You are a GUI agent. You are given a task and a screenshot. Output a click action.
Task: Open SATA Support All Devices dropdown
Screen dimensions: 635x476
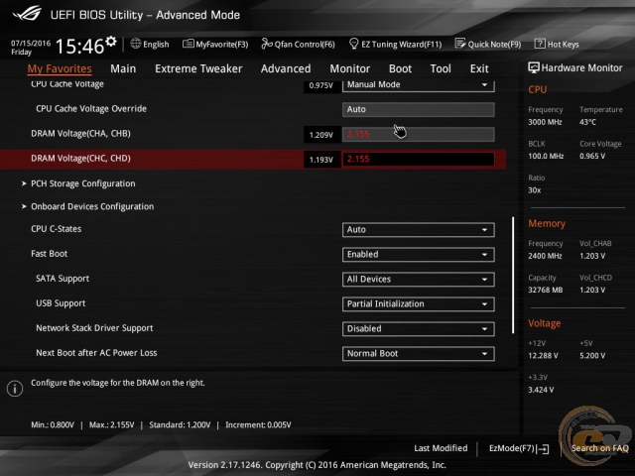pyautogui.click(x=419, y=280)
